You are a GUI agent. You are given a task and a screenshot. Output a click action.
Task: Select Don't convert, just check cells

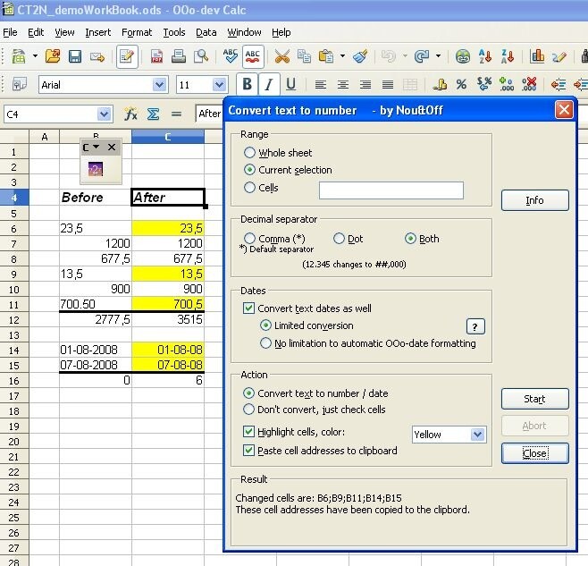[315, 410]
